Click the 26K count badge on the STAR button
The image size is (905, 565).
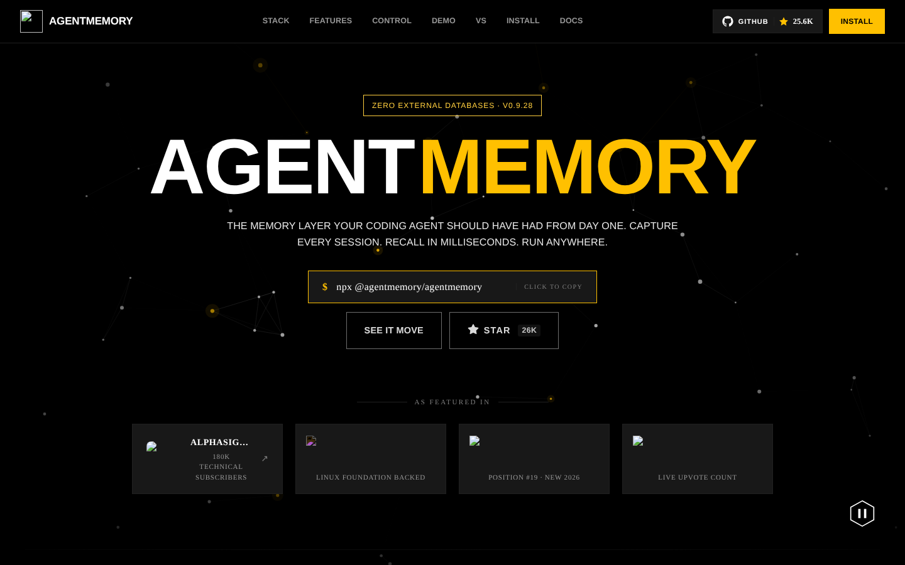tap(529, 330)
